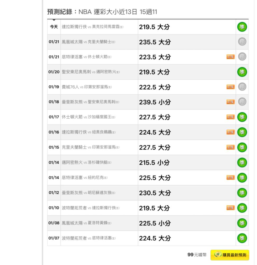Select the 215.5 小分 prediction on 01/14
The height and width of the screenshot is (265, 257).
click(x=154, y=163)
